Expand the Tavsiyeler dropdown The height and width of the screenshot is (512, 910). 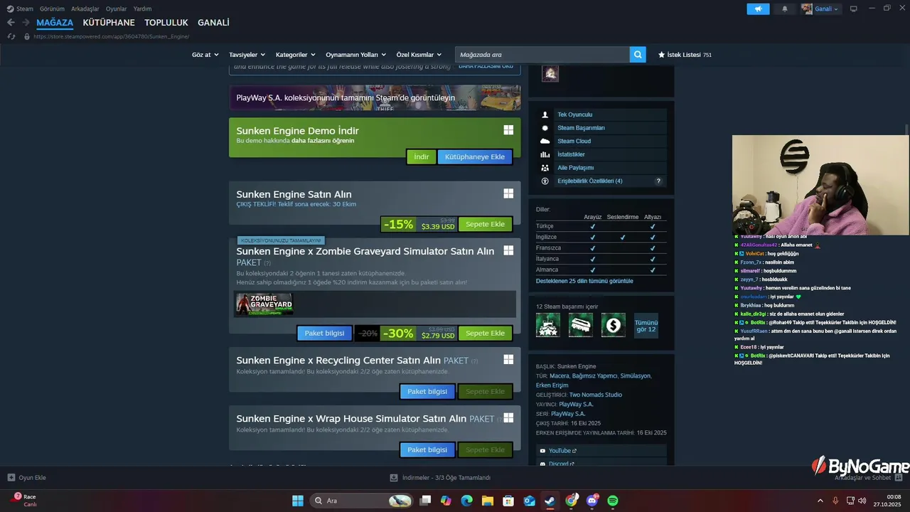(x=247, y=55)
